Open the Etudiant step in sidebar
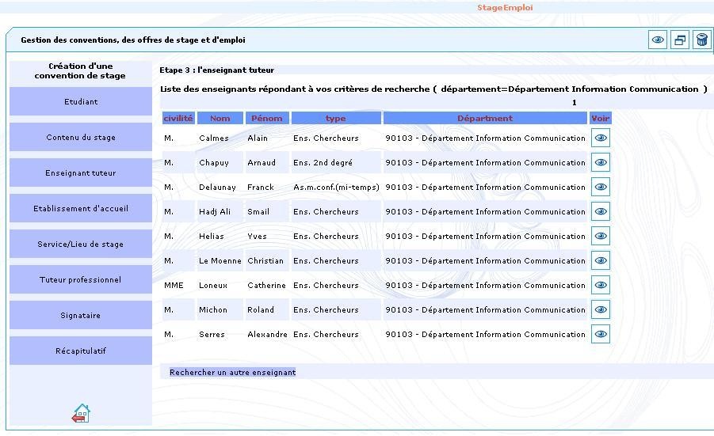714x436 pixels. (81, 101)
